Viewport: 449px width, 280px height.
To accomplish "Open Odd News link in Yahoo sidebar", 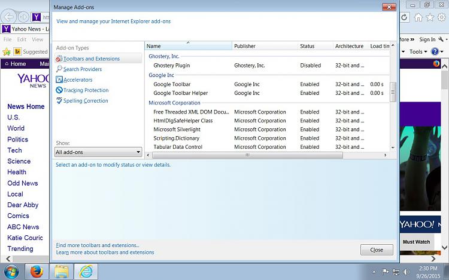I will [x=23, y=183].
